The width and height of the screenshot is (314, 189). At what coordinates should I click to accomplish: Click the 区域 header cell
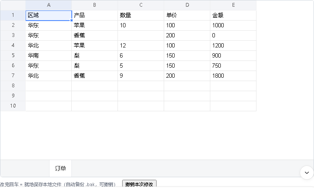point(49,15)
